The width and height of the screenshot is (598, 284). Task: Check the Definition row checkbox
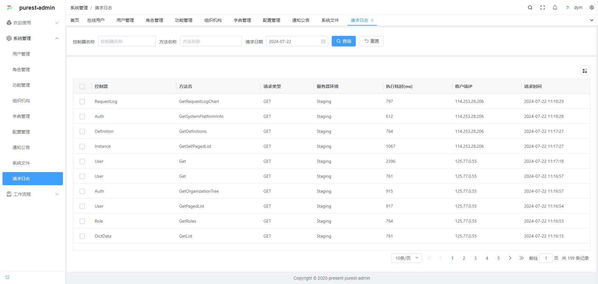82,132
